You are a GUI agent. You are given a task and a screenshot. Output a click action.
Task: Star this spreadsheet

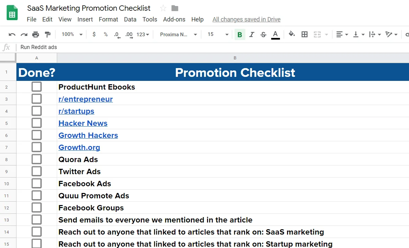[163, 8]
